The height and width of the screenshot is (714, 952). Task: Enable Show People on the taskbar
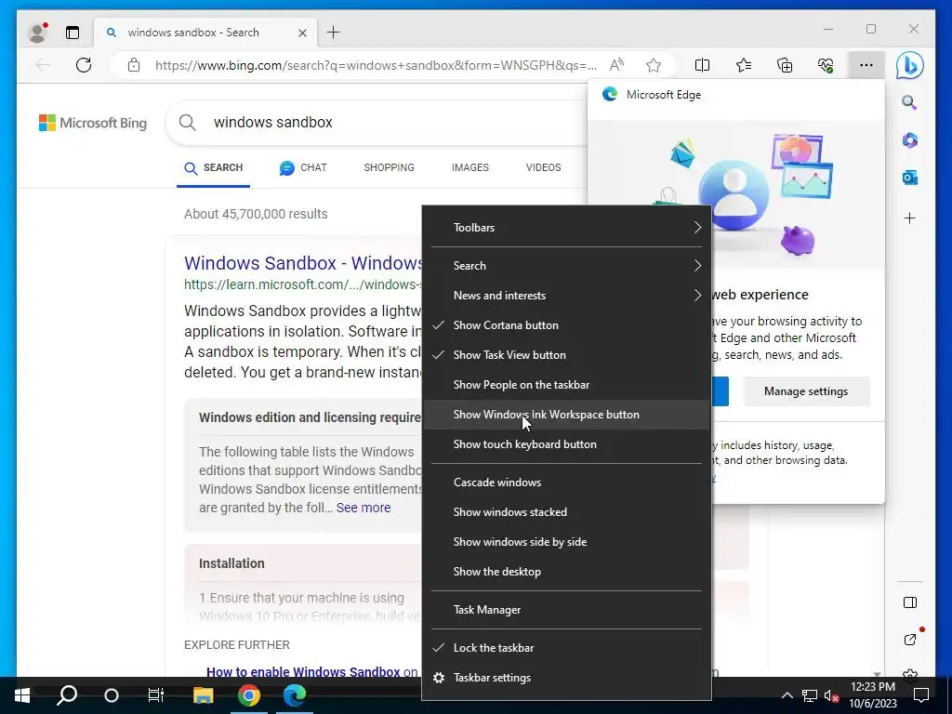pos(566,385)
